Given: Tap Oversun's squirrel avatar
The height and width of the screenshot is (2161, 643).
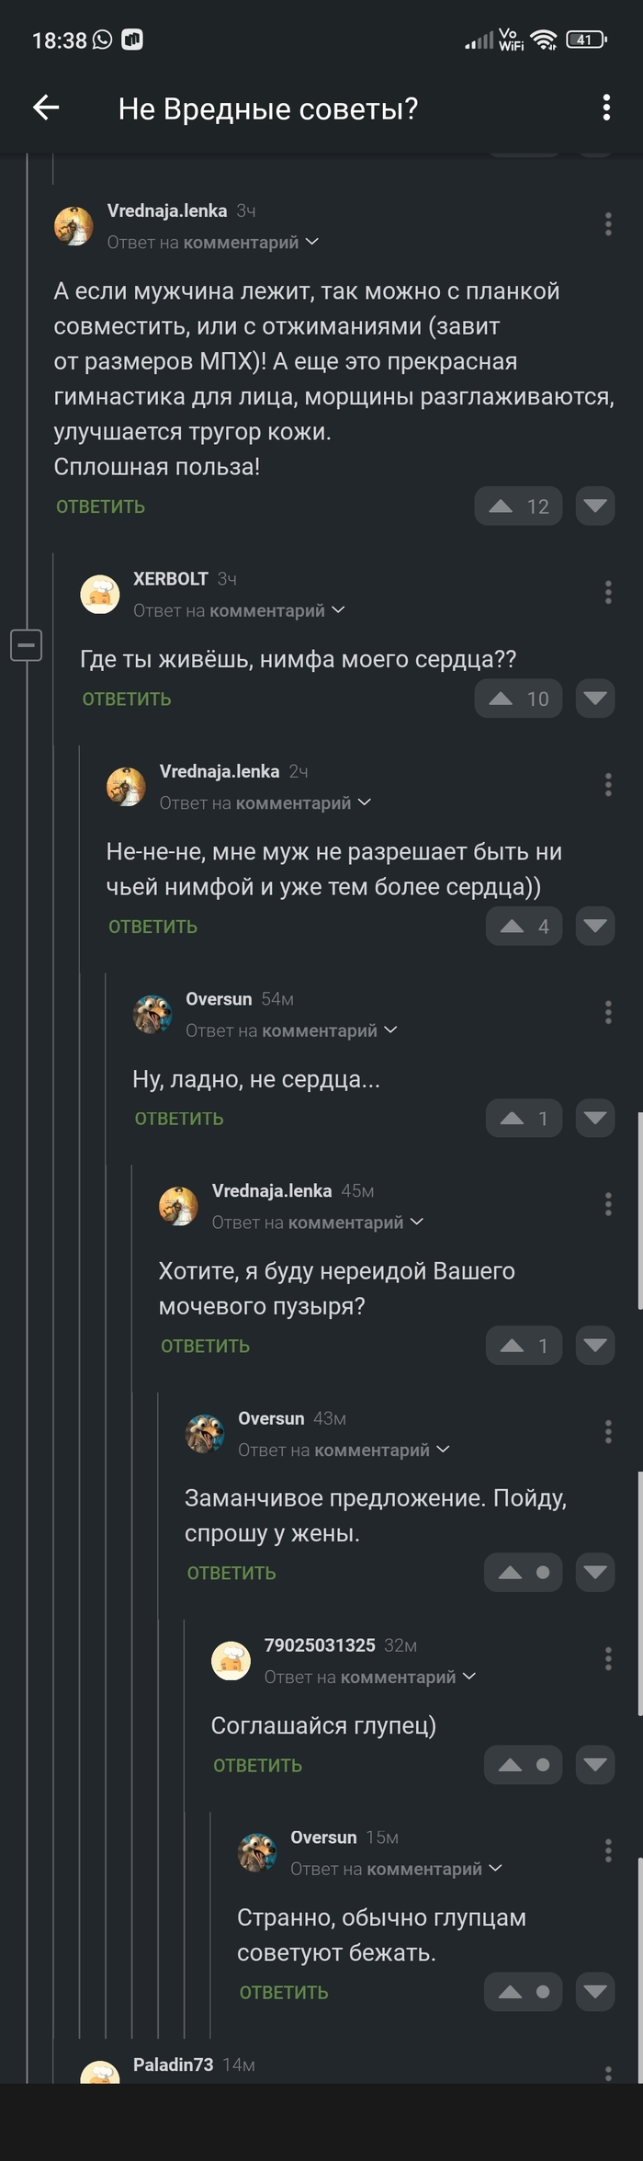Looking at the screenshot, I should click(x=152, y=1015).
